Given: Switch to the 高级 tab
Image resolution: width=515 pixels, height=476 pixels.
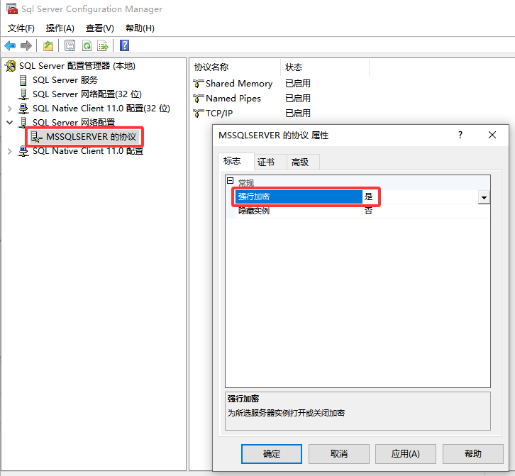Looking at the screenshot, I should click(300, 162).
